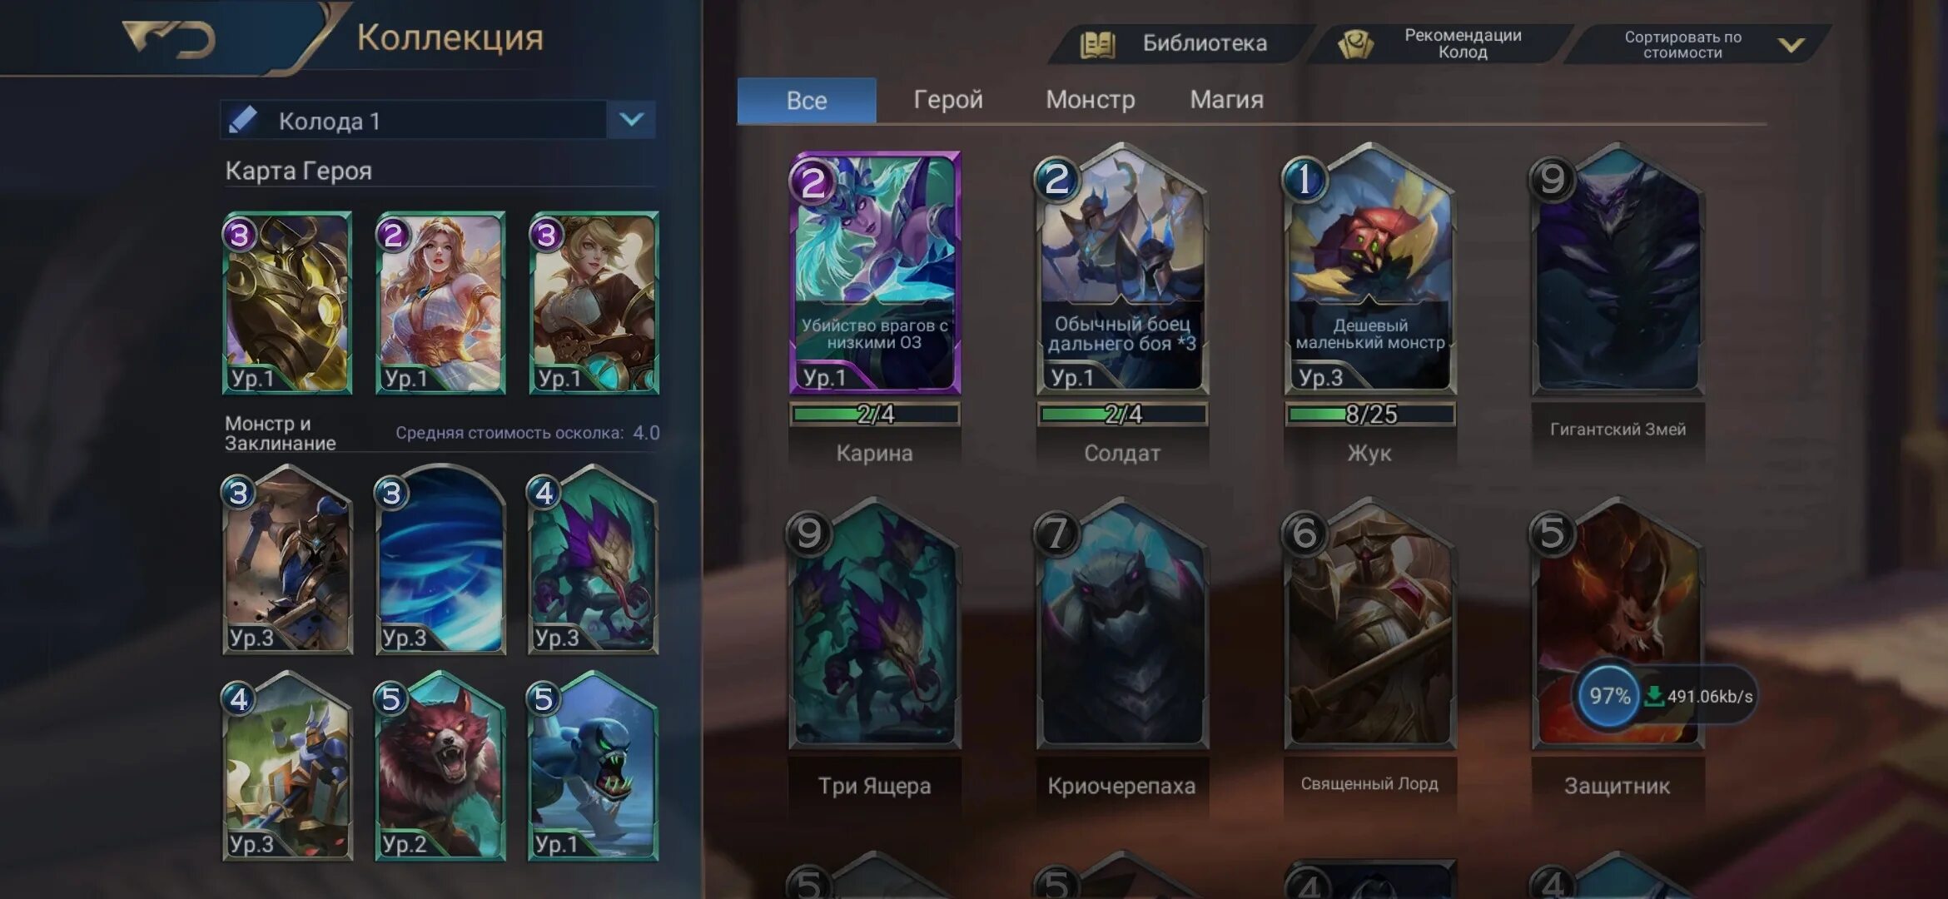Switch to the Монстр tab
Screen dimensions: 1948x899
[1090, 100]
